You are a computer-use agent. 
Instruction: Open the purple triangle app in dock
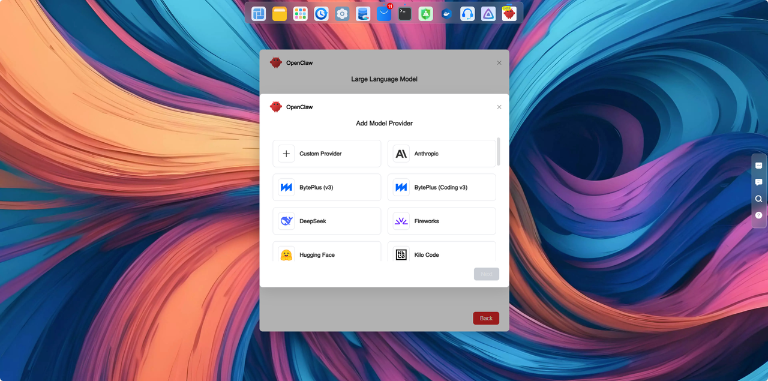coord(488,13)
